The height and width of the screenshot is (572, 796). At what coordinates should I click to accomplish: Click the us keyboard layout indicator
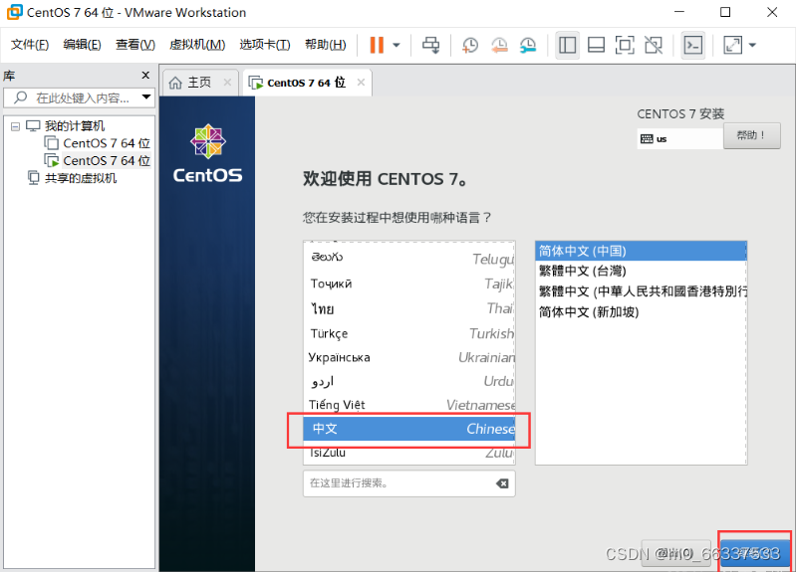click(x=679, y=138)
